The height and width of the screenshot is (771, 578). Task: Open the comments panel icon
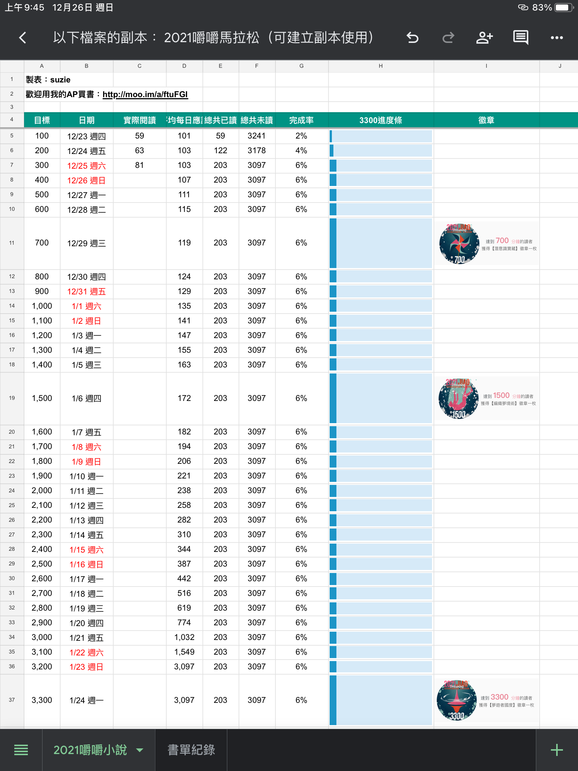(x=521, y=38)
